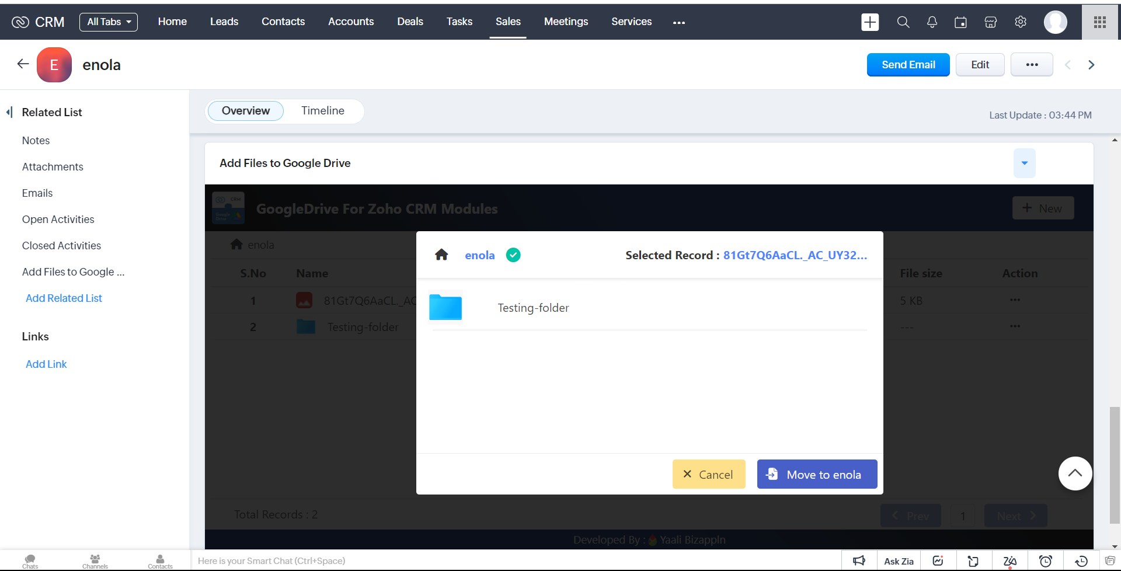Image resolution: width=1121 pixels, height=571 pixels.
Task: Open the Contacts tab
Action: (283, 22)
